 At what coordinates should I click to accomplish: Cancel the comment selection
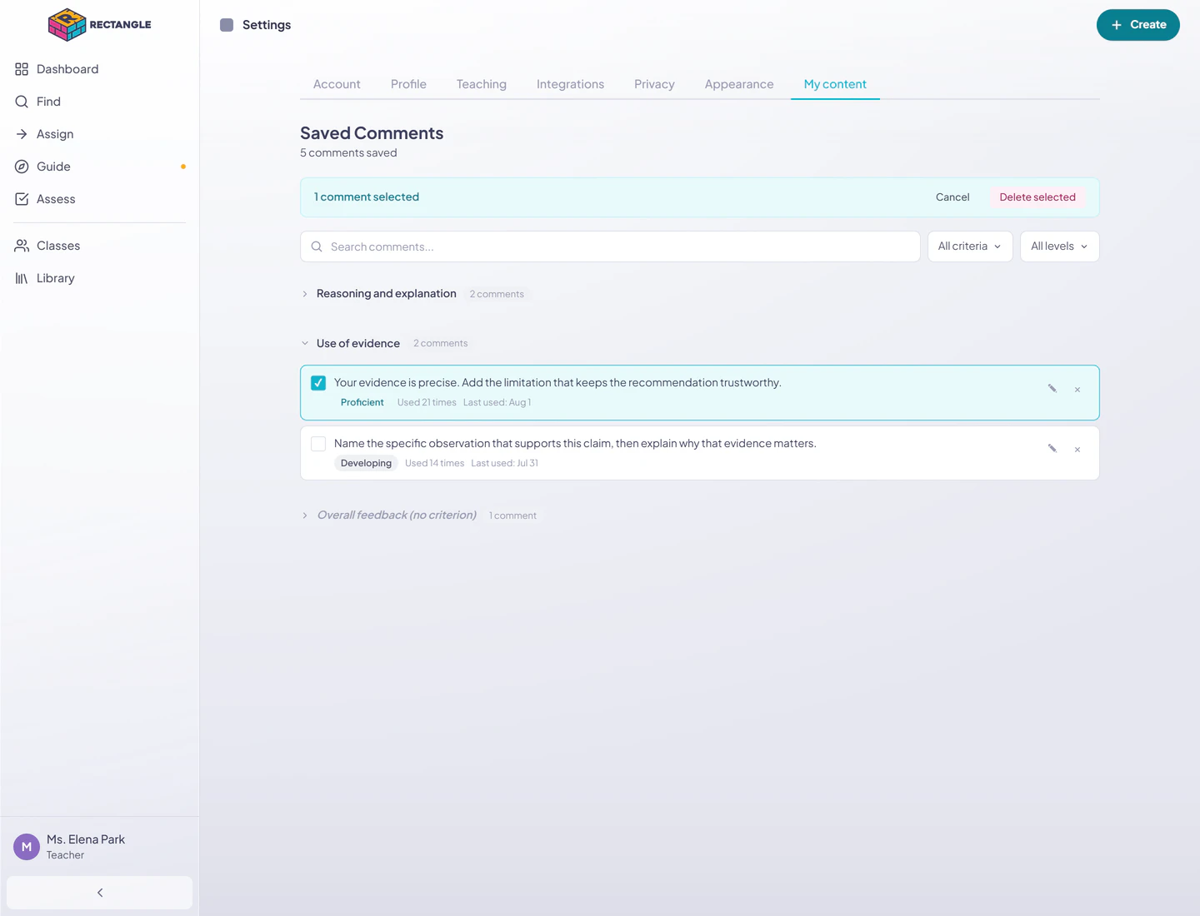click(x=952, y=197)
